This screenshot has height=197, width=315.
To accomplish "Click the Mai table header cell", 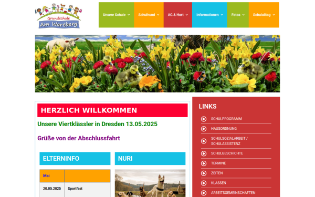I will (x=52, y=176).
